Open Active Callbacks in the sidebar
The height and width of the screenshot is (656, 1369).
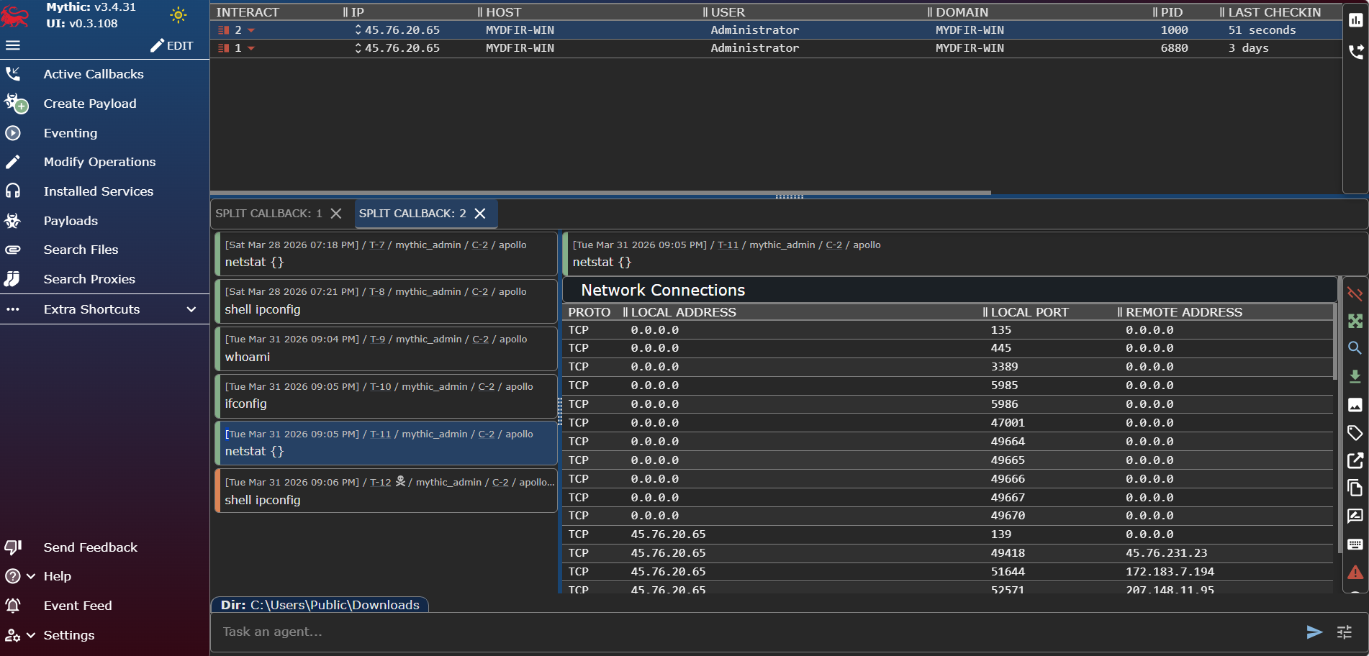click(x=94, y=74)
